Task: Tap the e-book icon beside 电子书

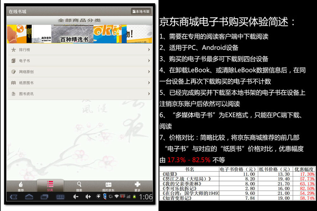Action: [14, 61]
